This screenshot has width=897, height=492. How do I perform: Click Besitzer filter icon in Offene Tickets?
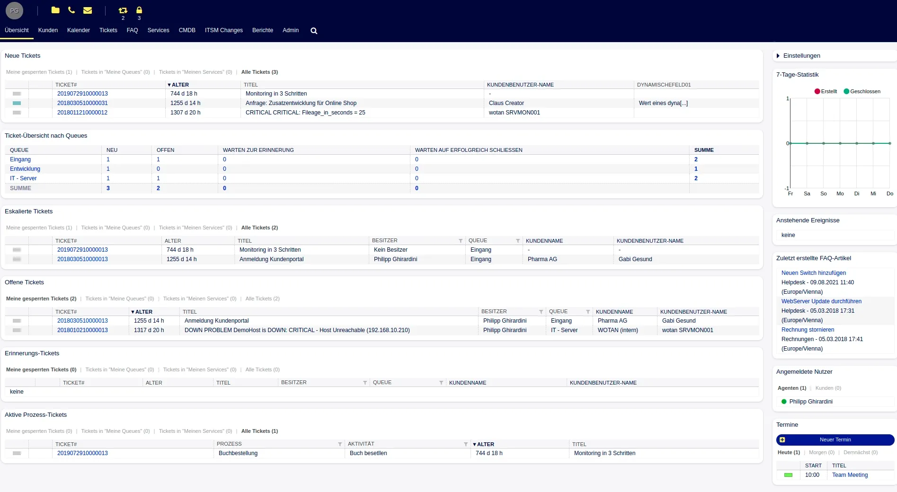coord(541,312)
